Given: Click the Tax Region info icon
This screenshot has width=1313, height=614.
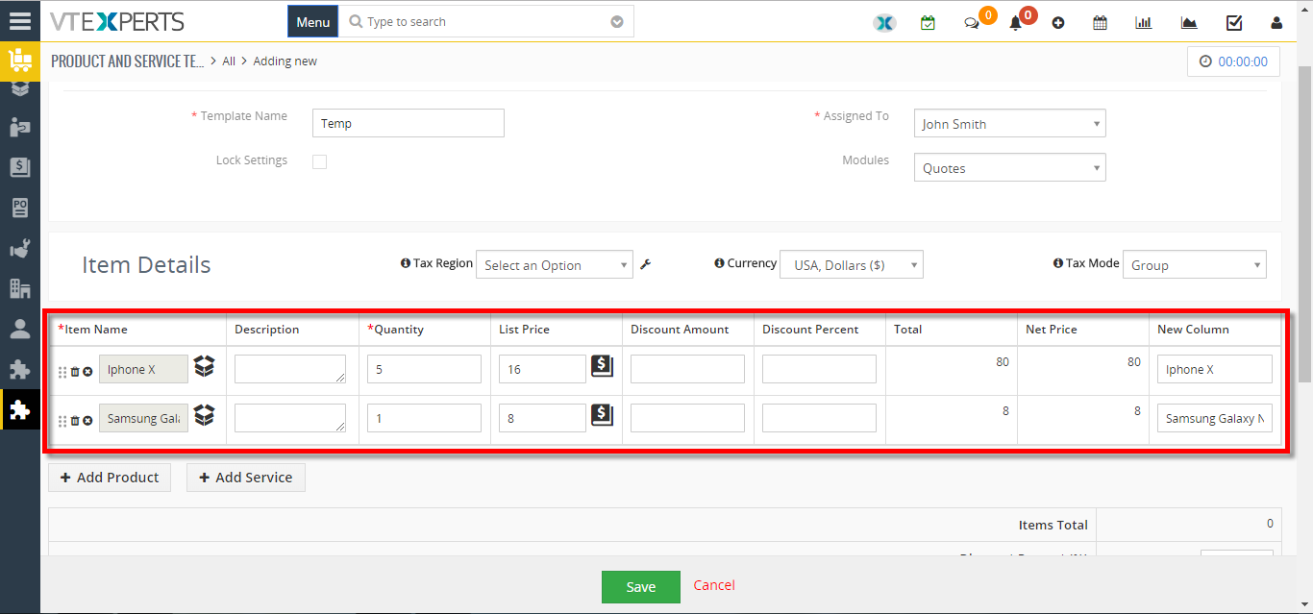Looking at the screenshot, I should coord(405,263).
